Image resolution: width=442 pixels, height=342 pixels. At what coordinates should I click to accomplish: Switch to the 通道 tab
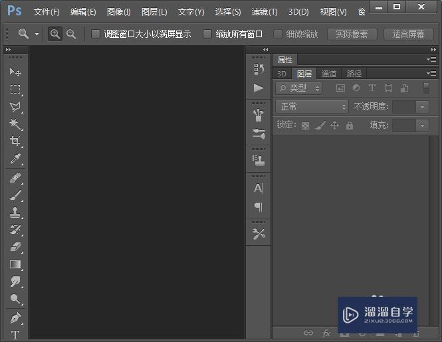329,74
